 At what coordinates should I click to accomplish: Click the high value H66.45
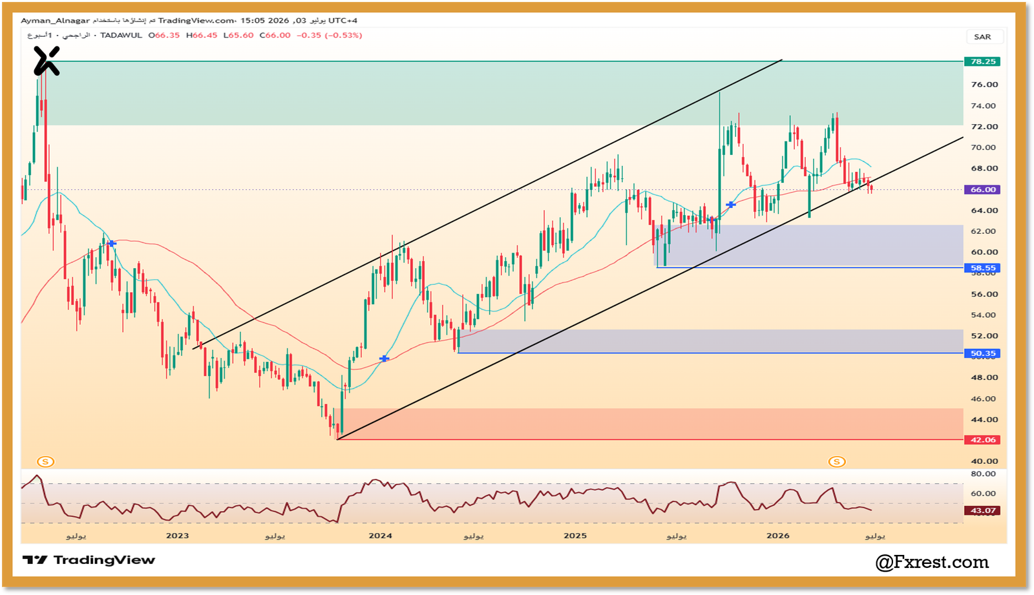pos(202,36)
